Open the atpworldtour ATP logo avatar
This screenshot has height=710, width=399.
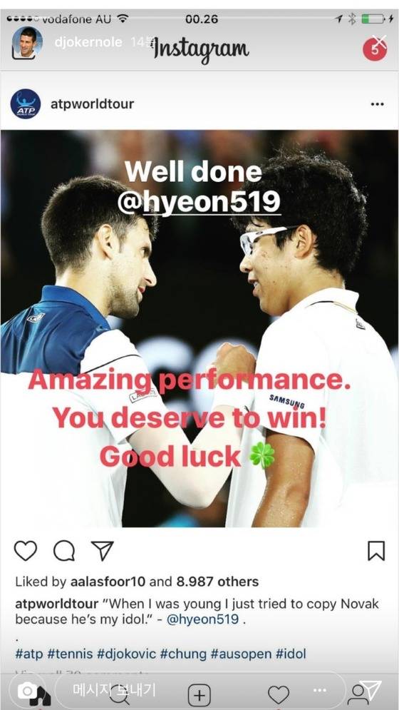pyautogui.click(x=26, y=103)
